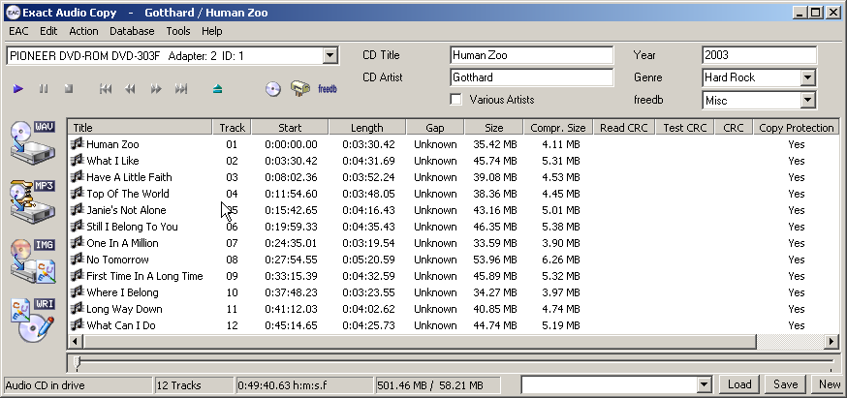Select the track First Time In A Long Time
The width and height of the screenshot is (847, 398).
coord(144,276)
